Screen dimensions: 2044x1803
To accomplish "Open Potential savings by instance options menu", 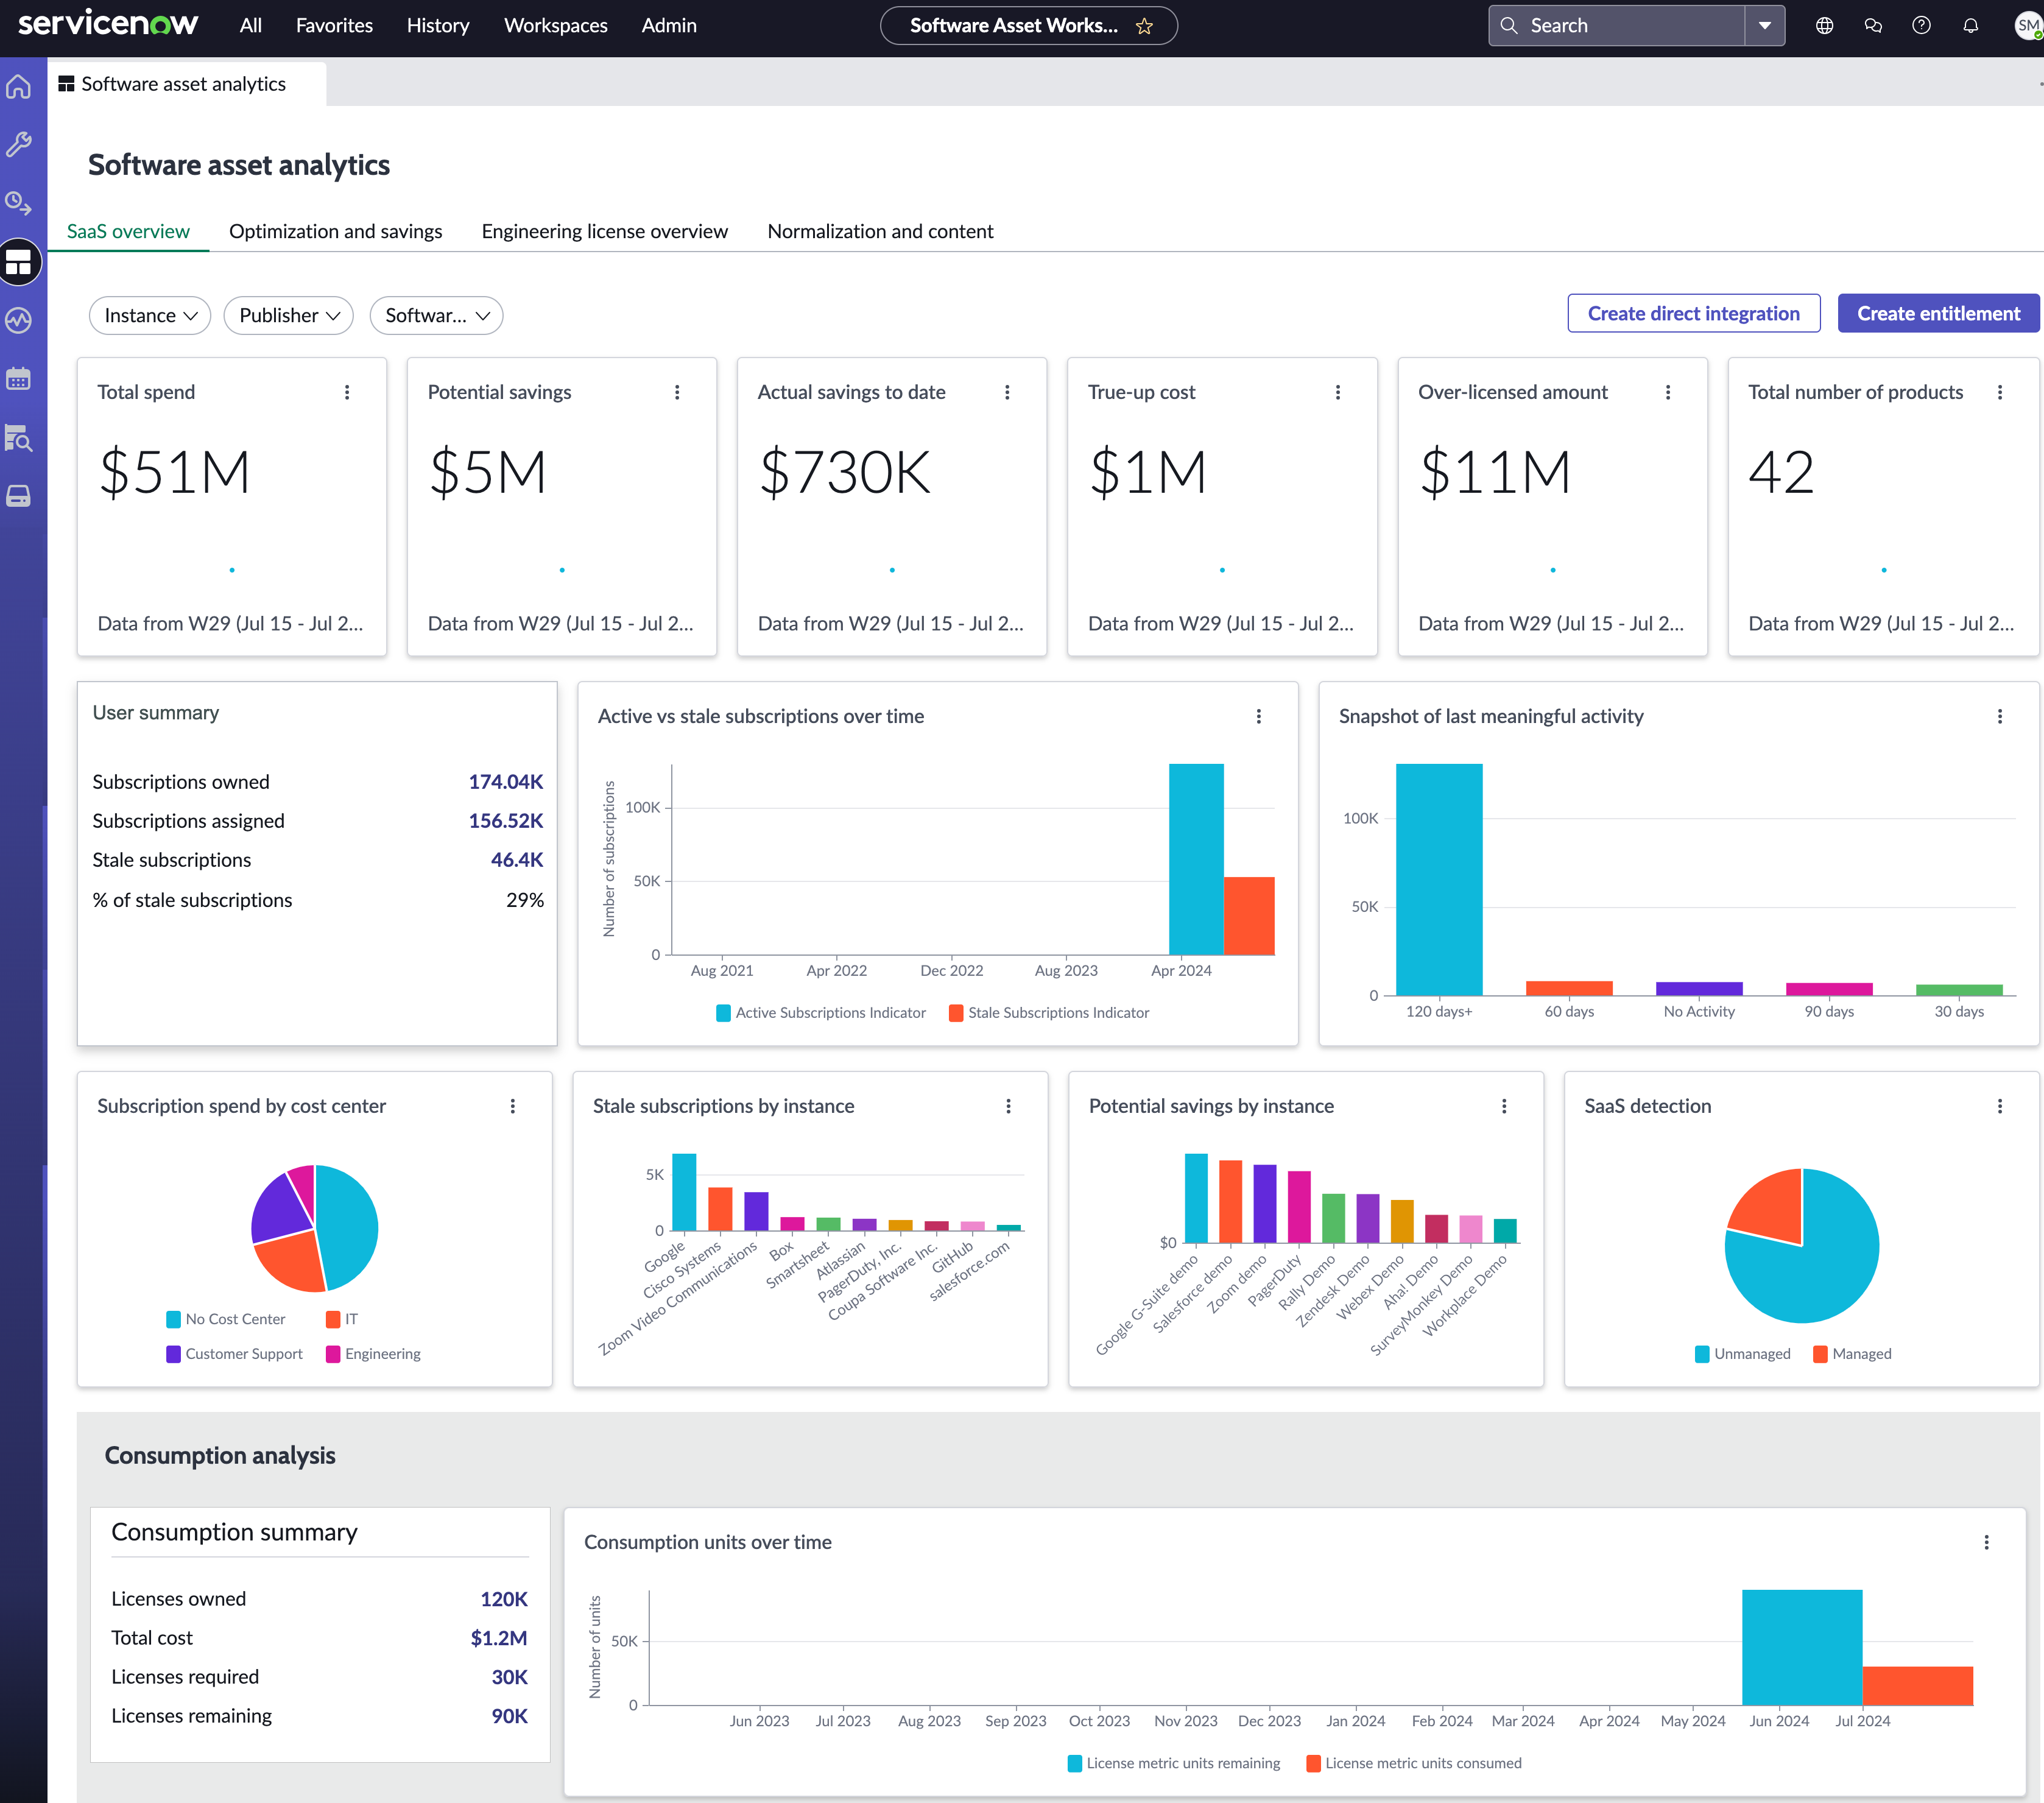I will 1504,1106.
